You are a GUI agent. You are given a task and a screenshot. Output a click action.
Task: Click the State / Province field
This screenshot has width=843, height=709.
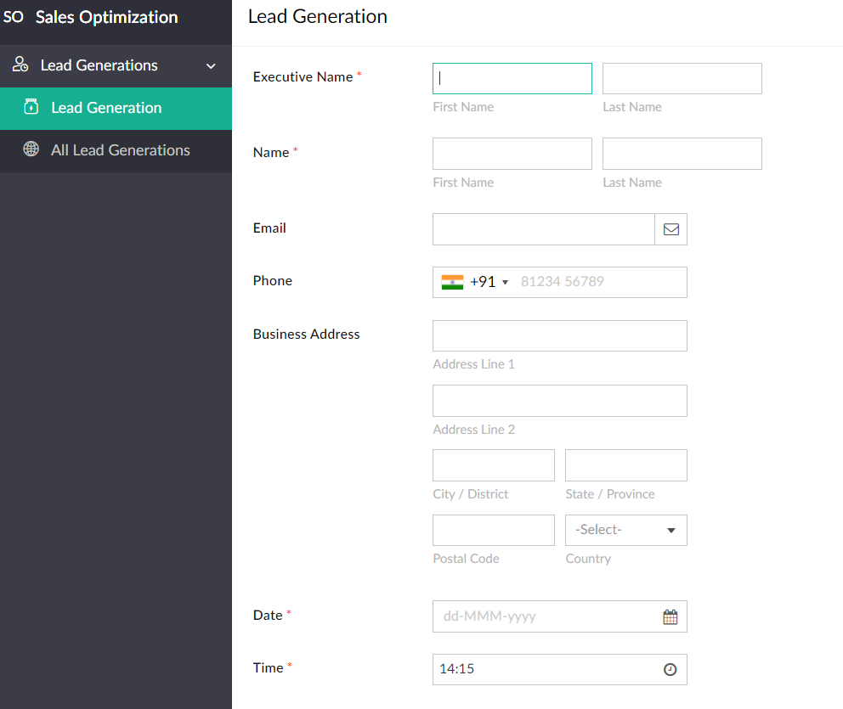click(x=625, y=465)
